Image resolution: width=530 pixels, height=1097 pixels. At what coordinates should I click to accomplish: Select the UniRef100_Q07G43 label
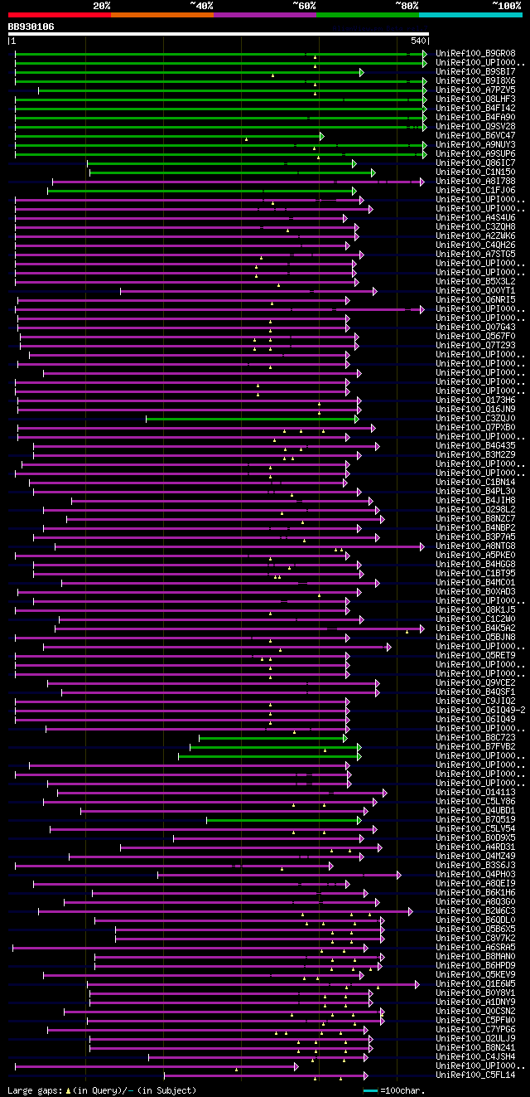pos(475,327)
